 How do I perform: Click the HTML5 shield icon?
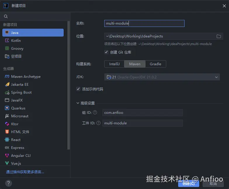(x=7, y=132)
